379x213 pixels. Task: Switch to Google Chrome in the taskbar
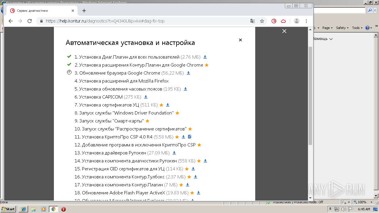[x=54, y=209]
